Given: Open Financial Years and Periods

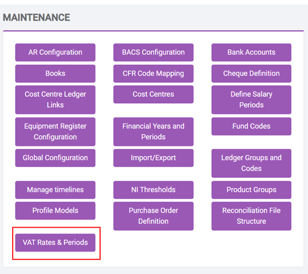Looking at the screenshot, I should coord(153,131).
